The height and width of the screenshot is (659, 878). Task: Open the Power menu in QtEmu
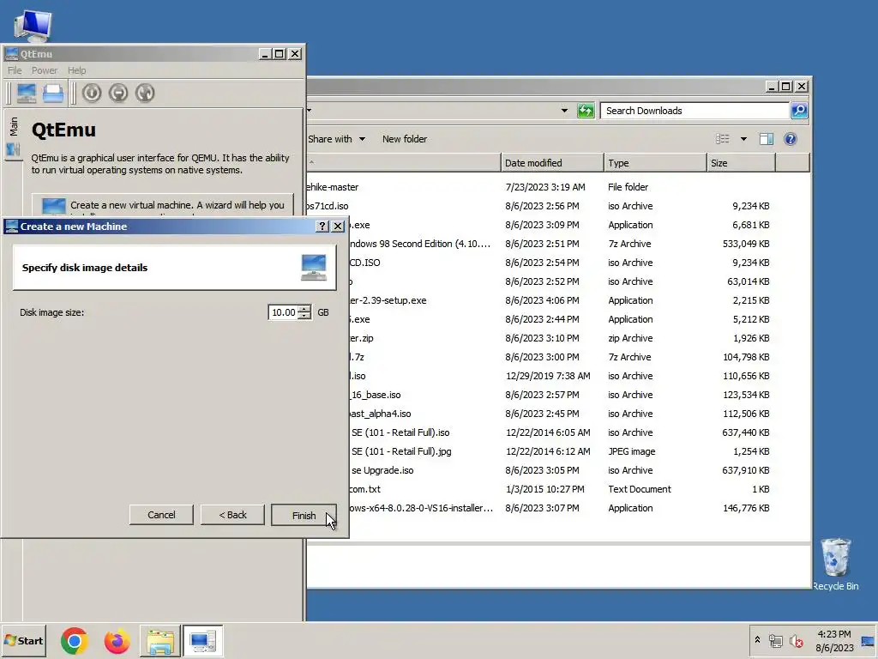45,70
